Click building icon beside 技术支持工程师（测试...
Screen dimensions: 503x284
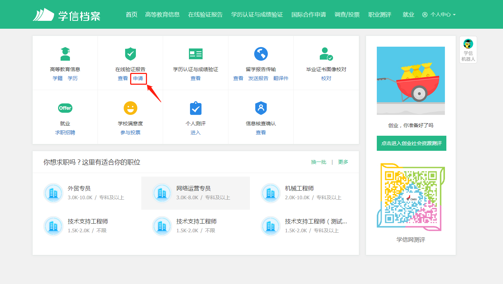click(x=271, y=226)
